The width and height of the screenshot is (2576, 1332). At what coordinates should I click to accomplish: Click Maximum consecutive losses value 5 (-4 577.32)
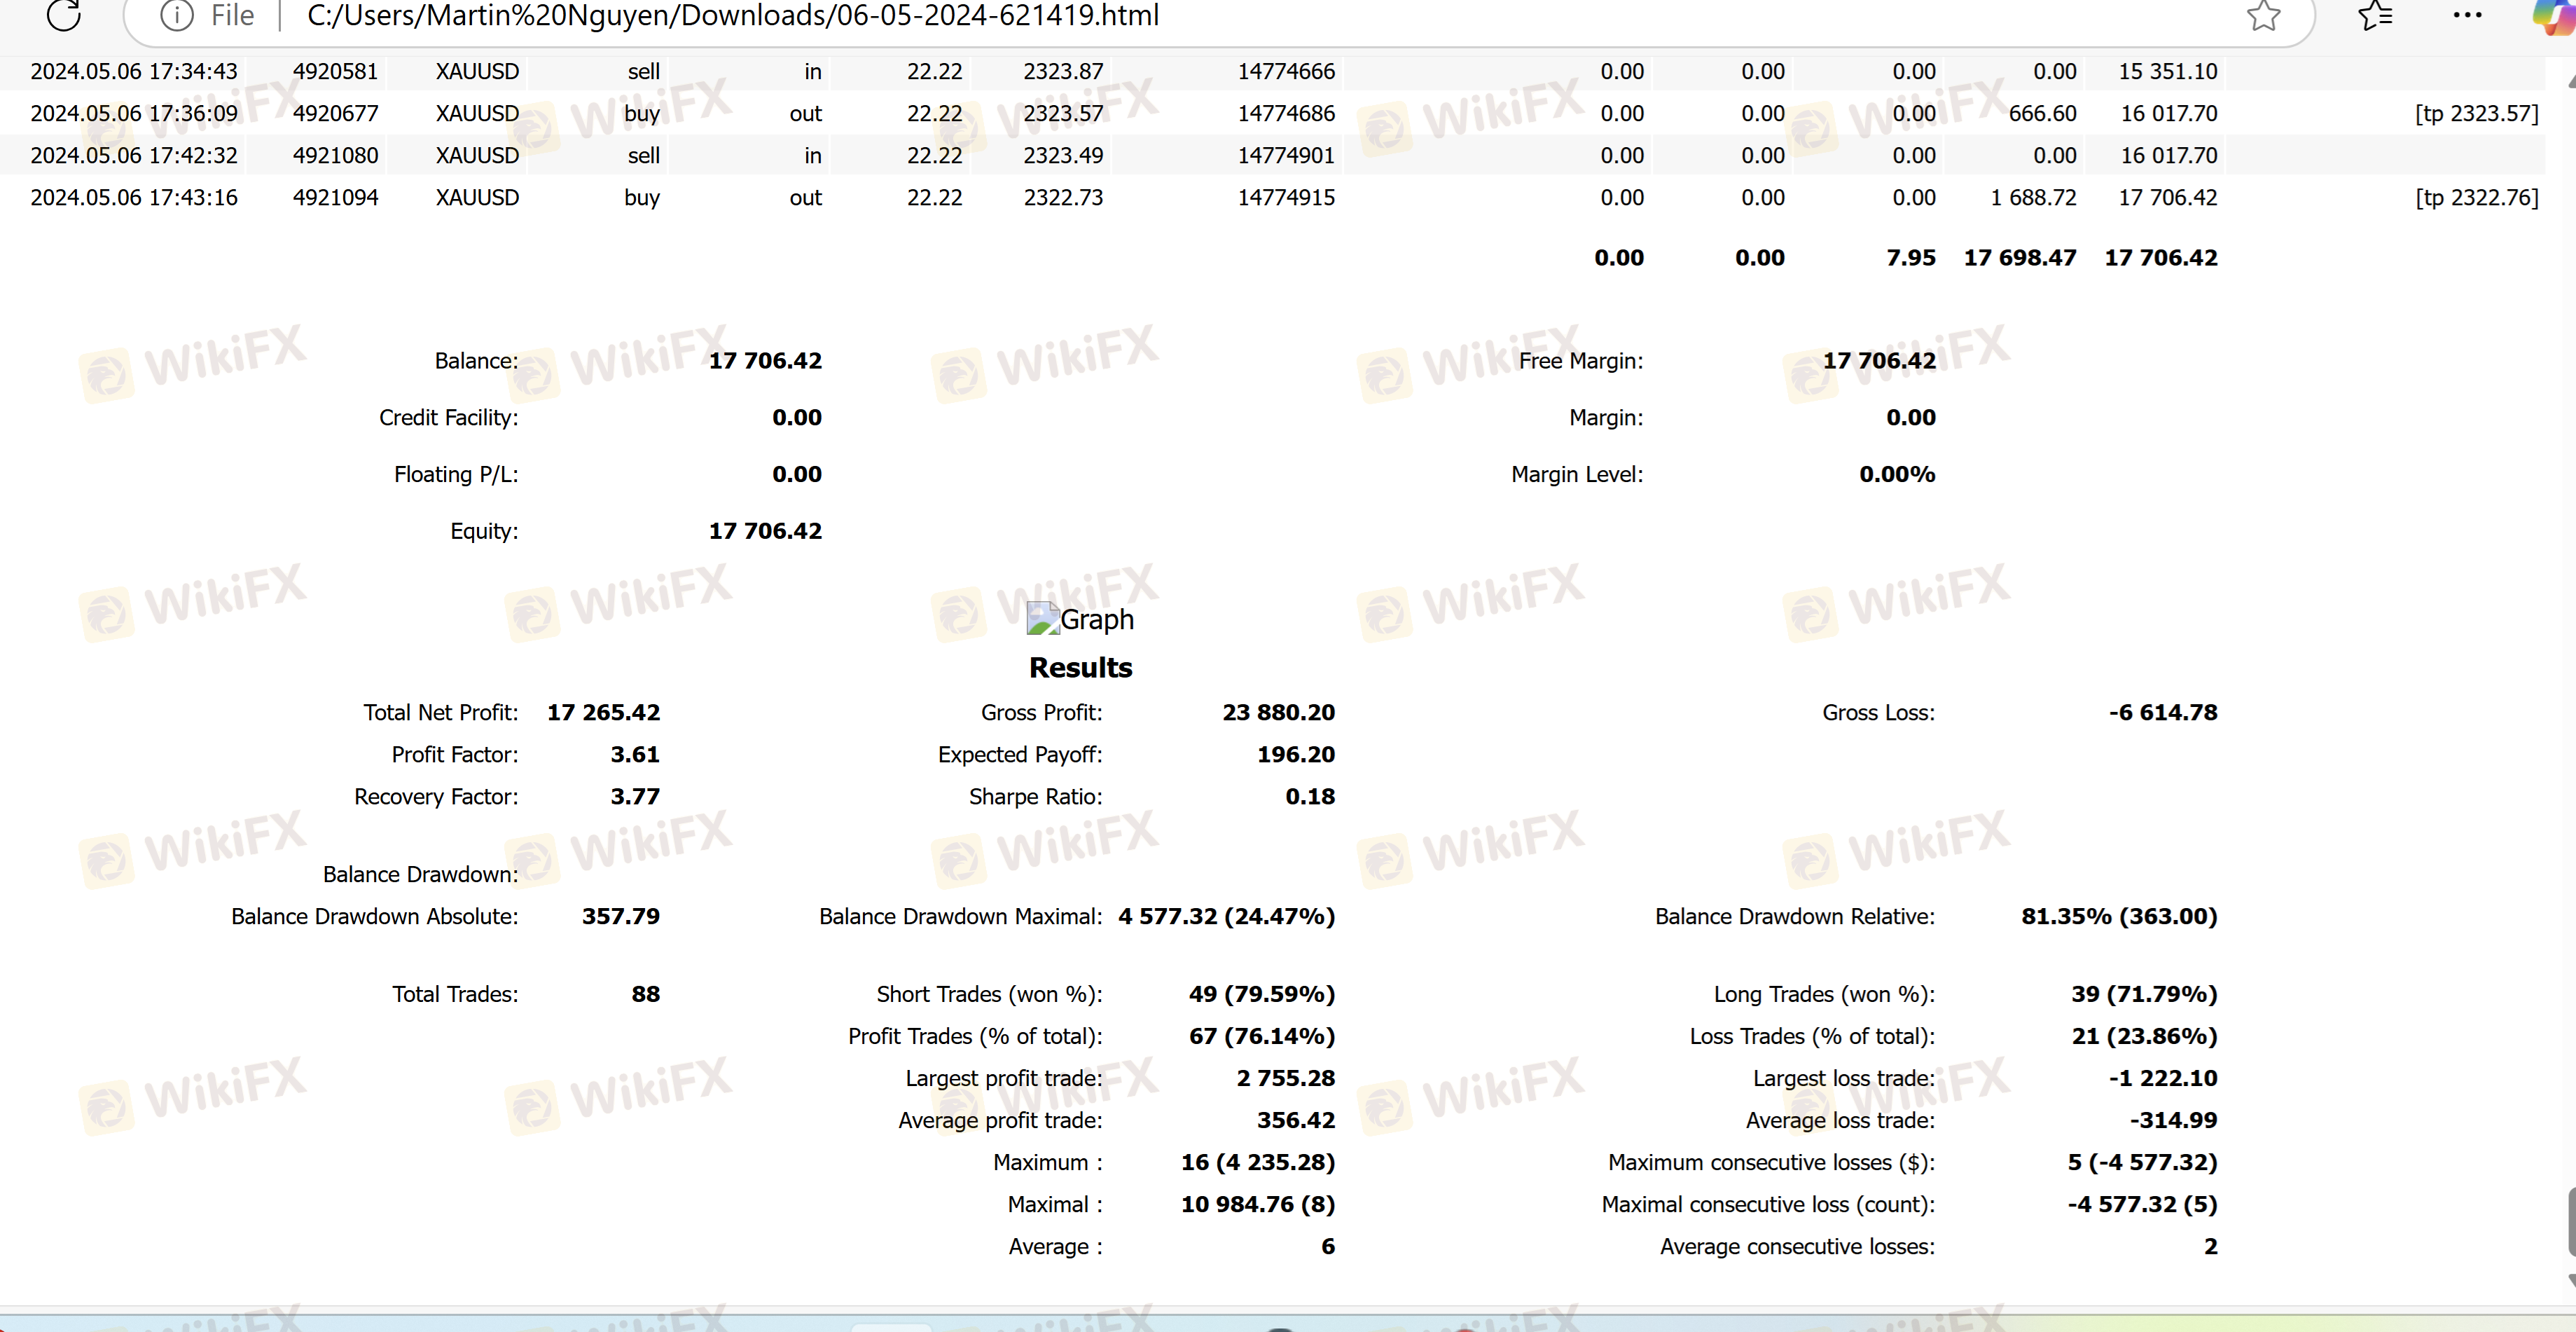click(x=2143, y=1163)
